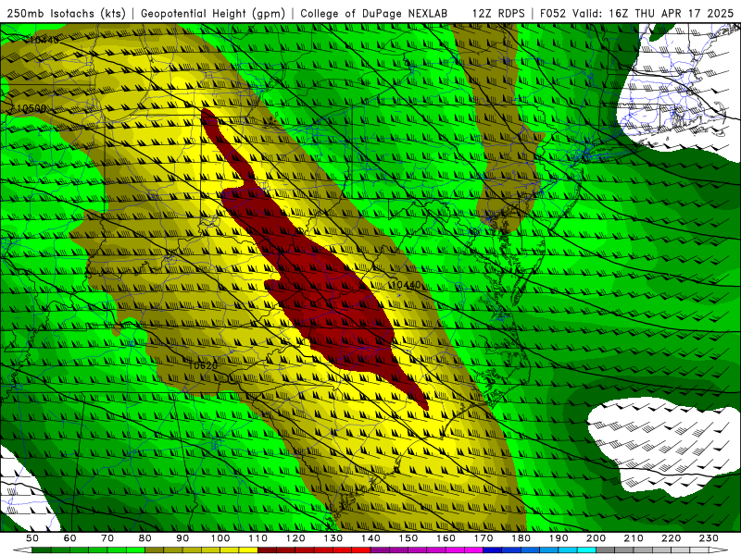The image size is (741, 555).
Task: Click the '190' value on the color scale
Action: pos(559,538)
